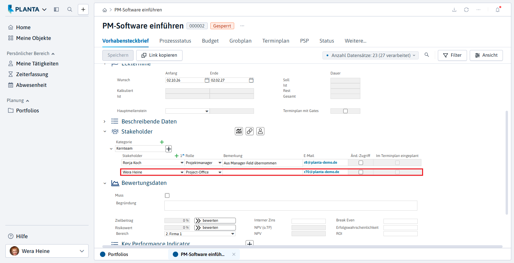This screenshot has height=263, width=514.
Task: Toggle the sidebar panel icon
Action: 56,9
